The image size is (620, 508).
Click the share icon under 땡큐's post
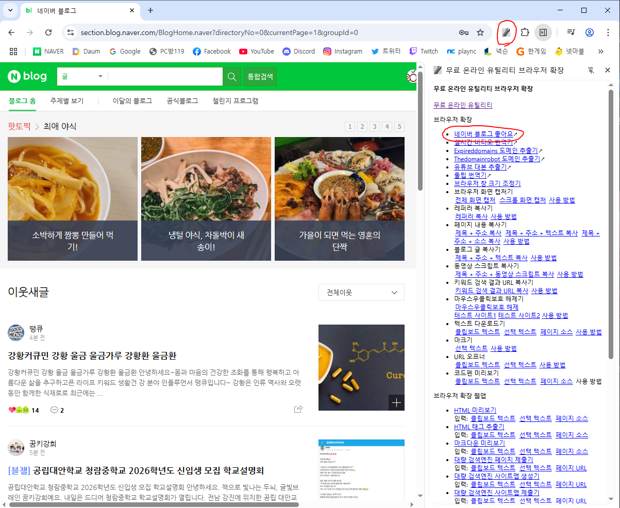298,409
